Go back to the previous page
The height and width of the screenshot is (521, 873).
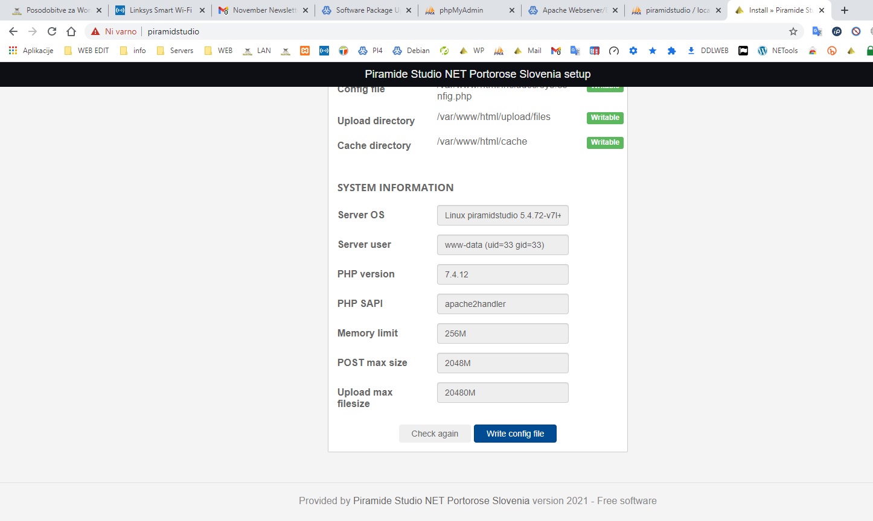click(13, 31)
